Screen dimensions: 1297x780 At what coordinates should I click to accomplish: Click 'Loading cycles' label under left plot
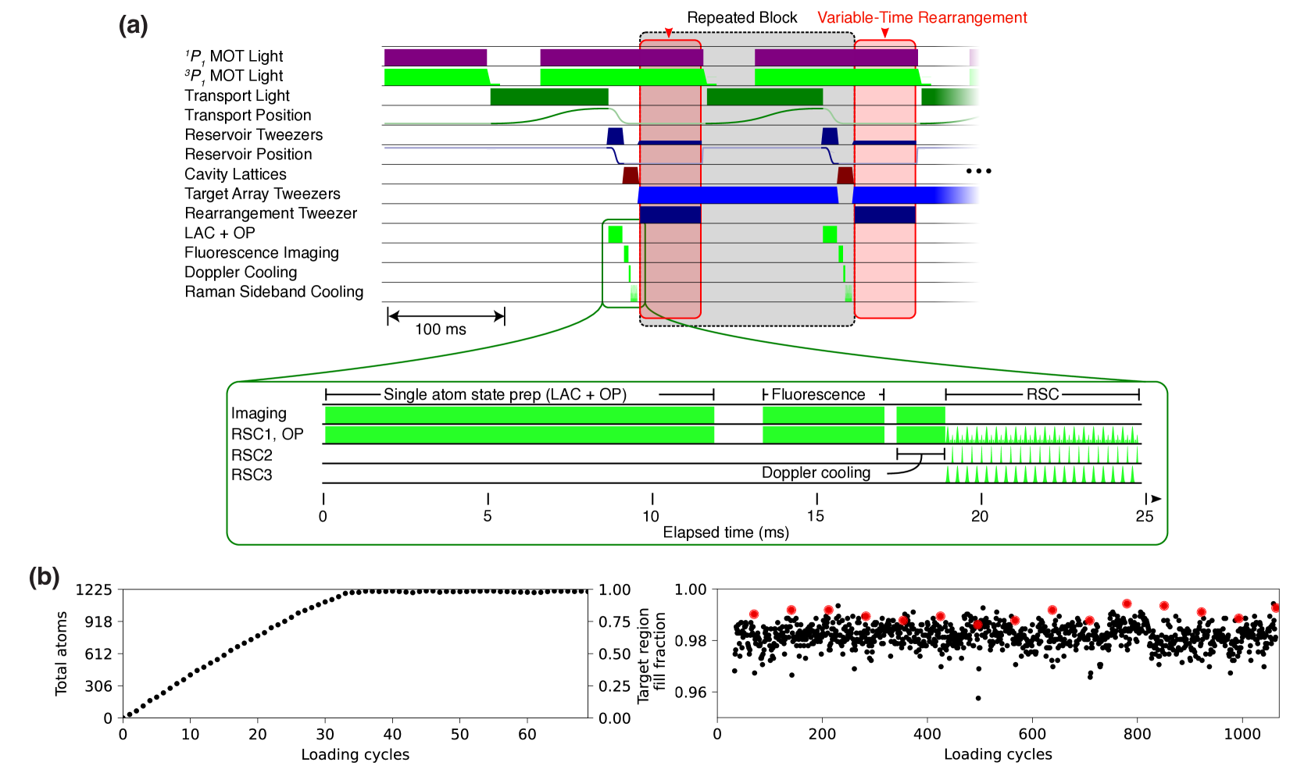(355, 754)
